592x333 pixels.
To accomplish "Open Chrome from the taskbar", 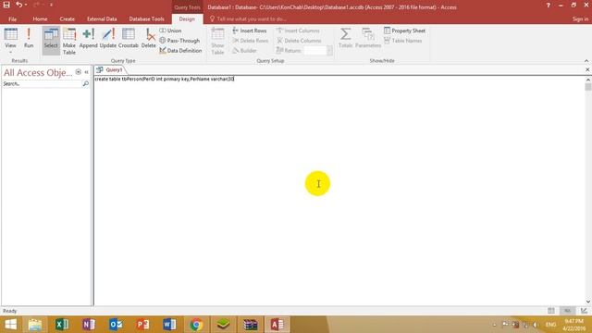I will pos(196,325).
